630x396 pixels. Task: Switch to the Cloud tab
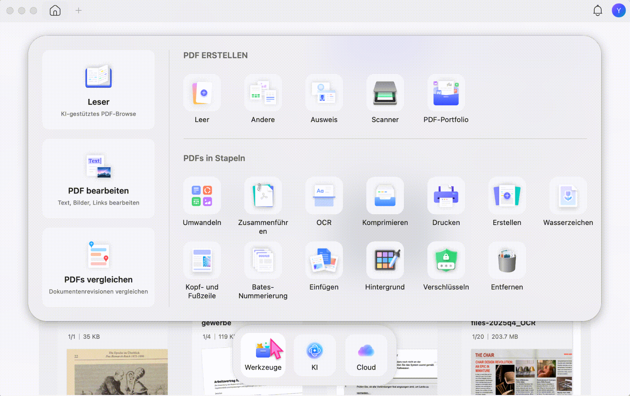tap(366, 355)
